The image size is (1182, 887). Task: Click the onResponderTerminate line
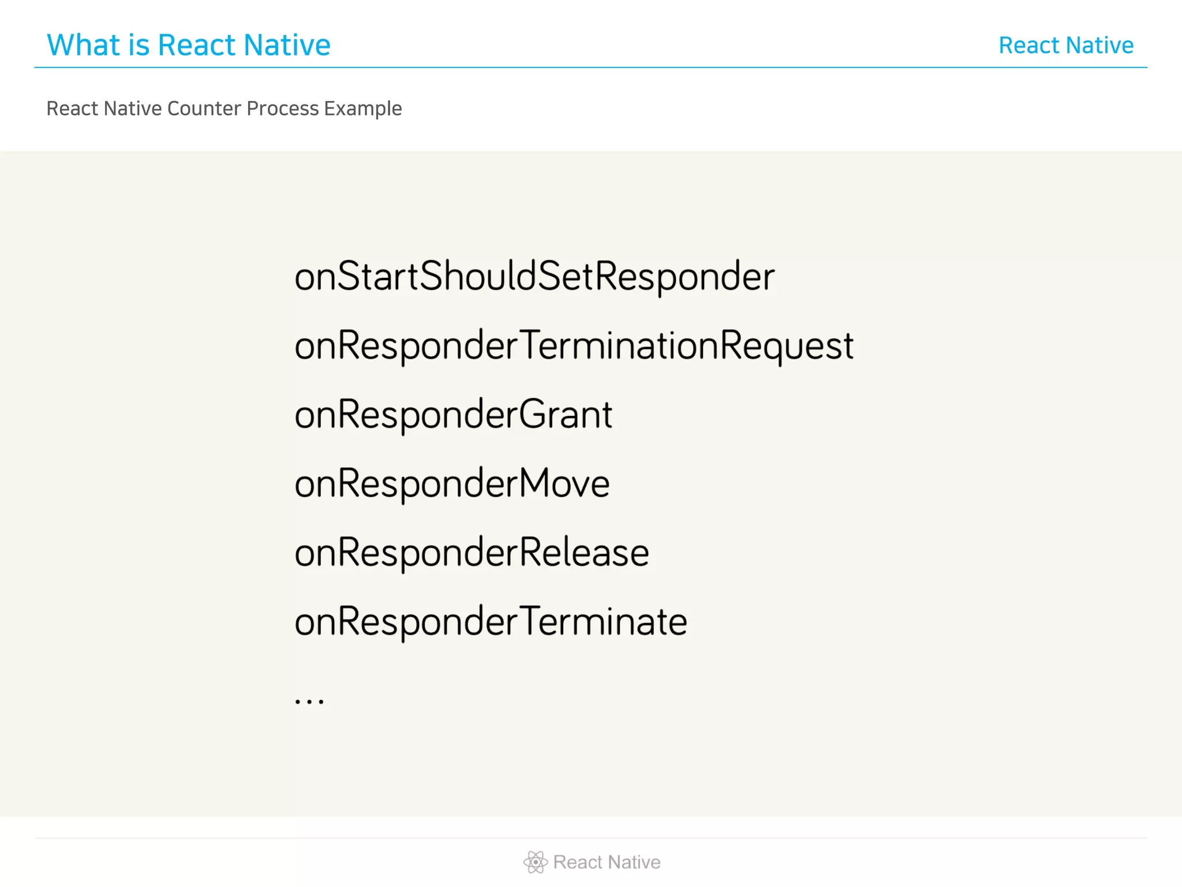coord(491,622)
